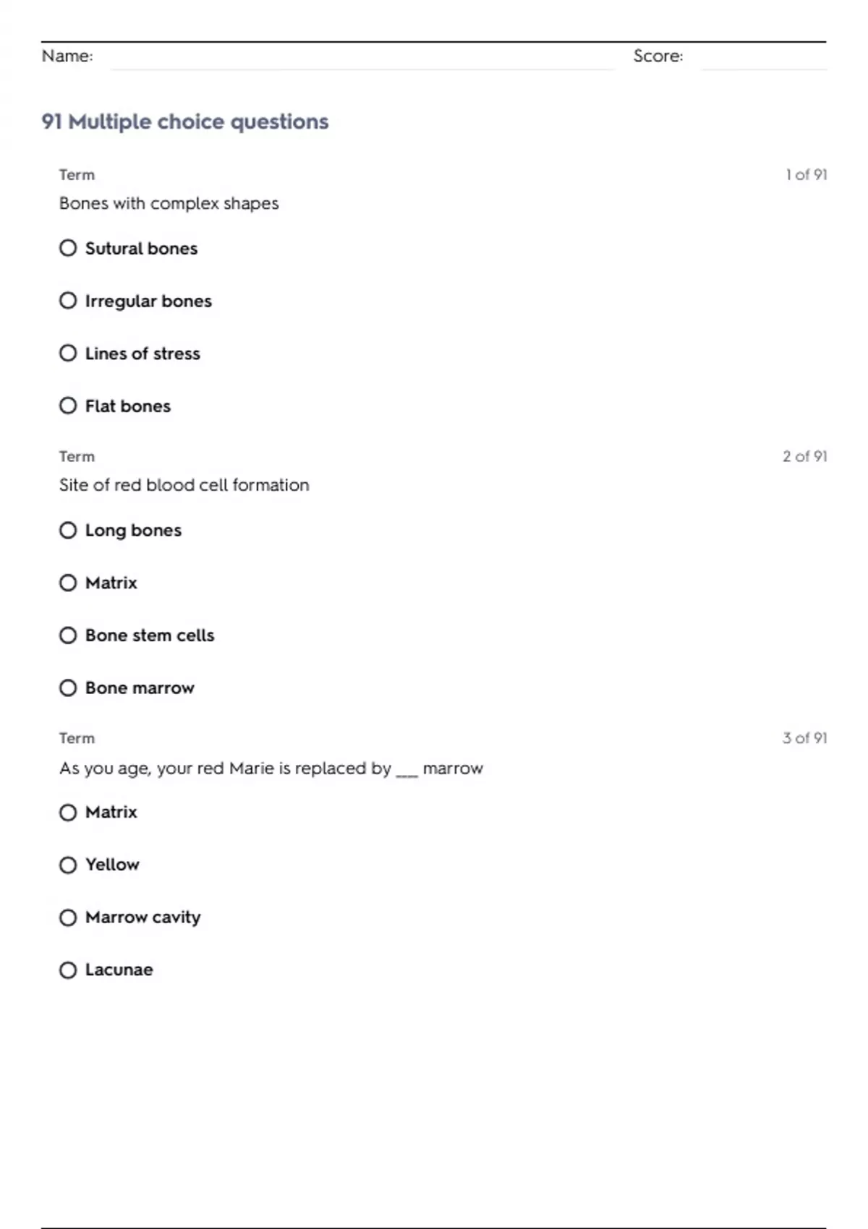Select the Yellow answer option

[68, 865]
